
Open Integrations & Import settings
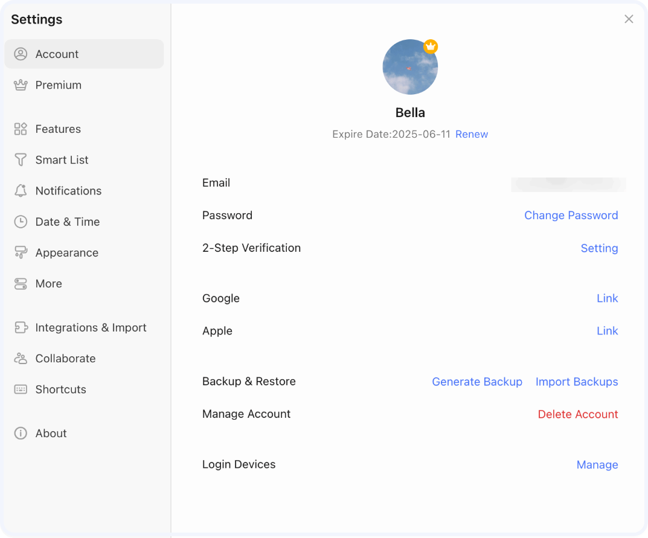[91, 328]
